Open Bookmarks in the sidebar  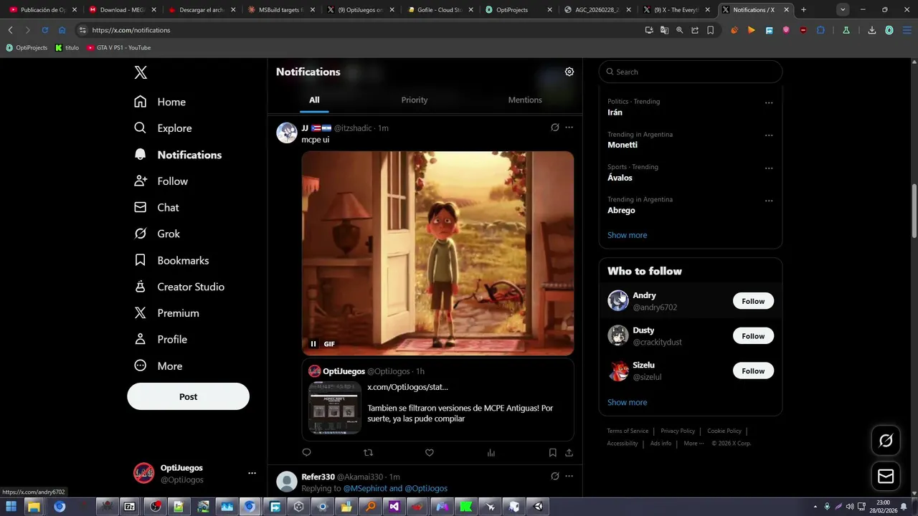pos(171,260)
